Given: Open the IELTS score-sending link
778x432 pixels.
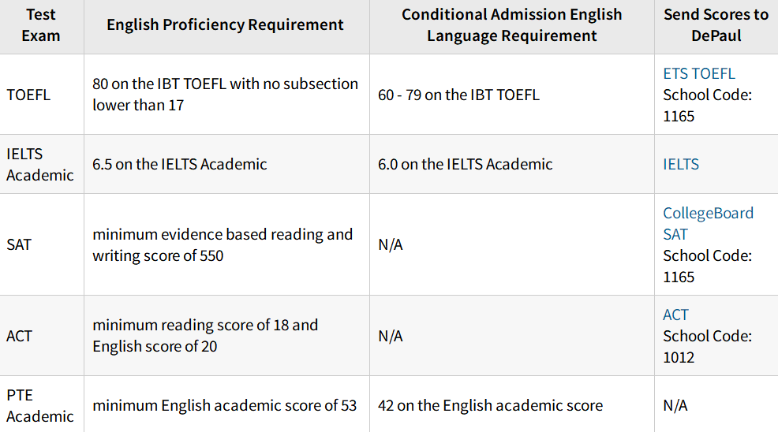Looking at the screenshot, I should click(x=681, y=164).
